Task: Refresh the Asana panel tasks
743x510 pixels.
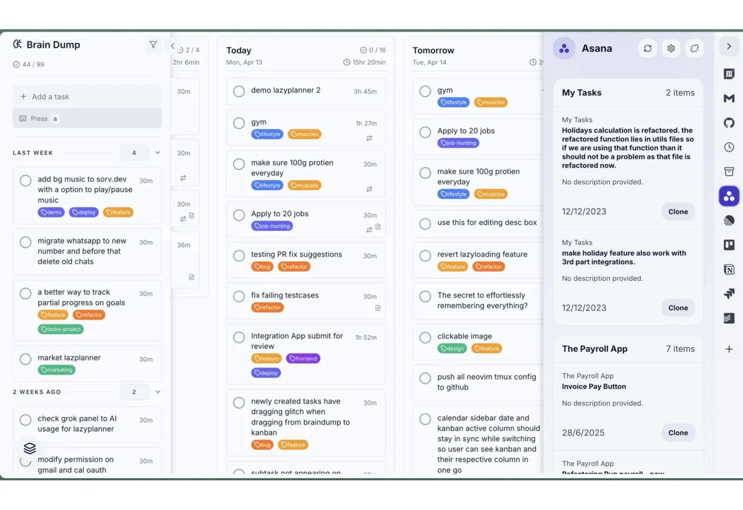Action: (x=648, y=48)
